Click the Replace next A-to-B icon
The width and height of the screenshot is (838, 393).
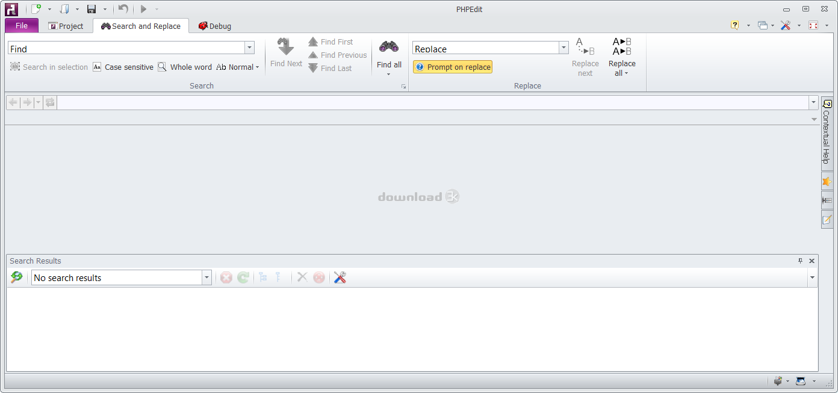(x=585, y=47)
